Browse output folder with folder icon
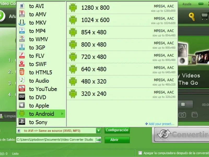209x157 pixels. 98,140
